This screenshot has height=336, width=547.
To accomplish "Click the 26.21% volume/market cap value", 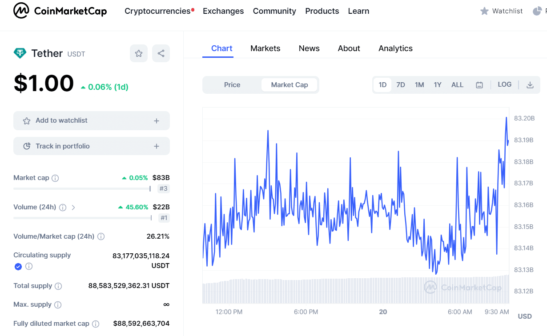I will (x=158, y=236).
